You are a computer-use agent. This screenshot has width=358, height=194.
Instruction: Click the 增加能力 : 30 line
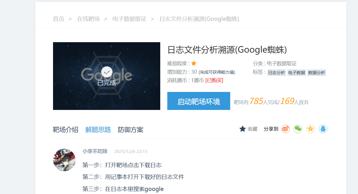click(x=182, y=72)
